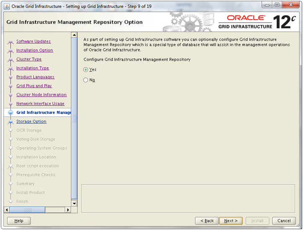Click the Product Languages step marker dot
Image resolution: width=303 pixels, height=230 pixels.
(x=10, y=77)
